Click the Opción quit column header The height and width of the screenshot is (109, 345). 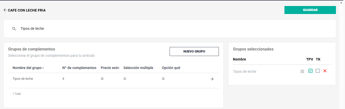(x=171, y=68)
